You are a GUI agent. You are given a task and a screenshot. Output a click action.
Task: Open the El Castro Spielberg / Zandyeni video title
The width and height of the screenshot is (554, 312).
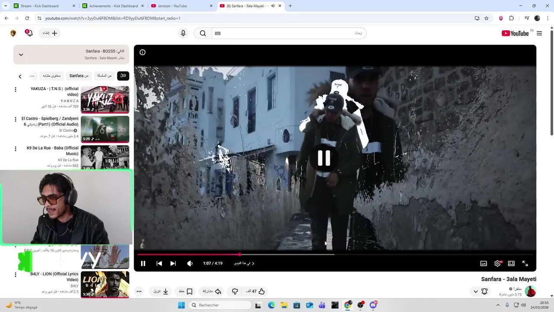point(50,121)
